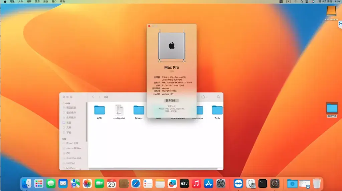Open the 显示 (View) menu
Image resolution: width=342 pixels, height=191 pixels.
[37, 2]
